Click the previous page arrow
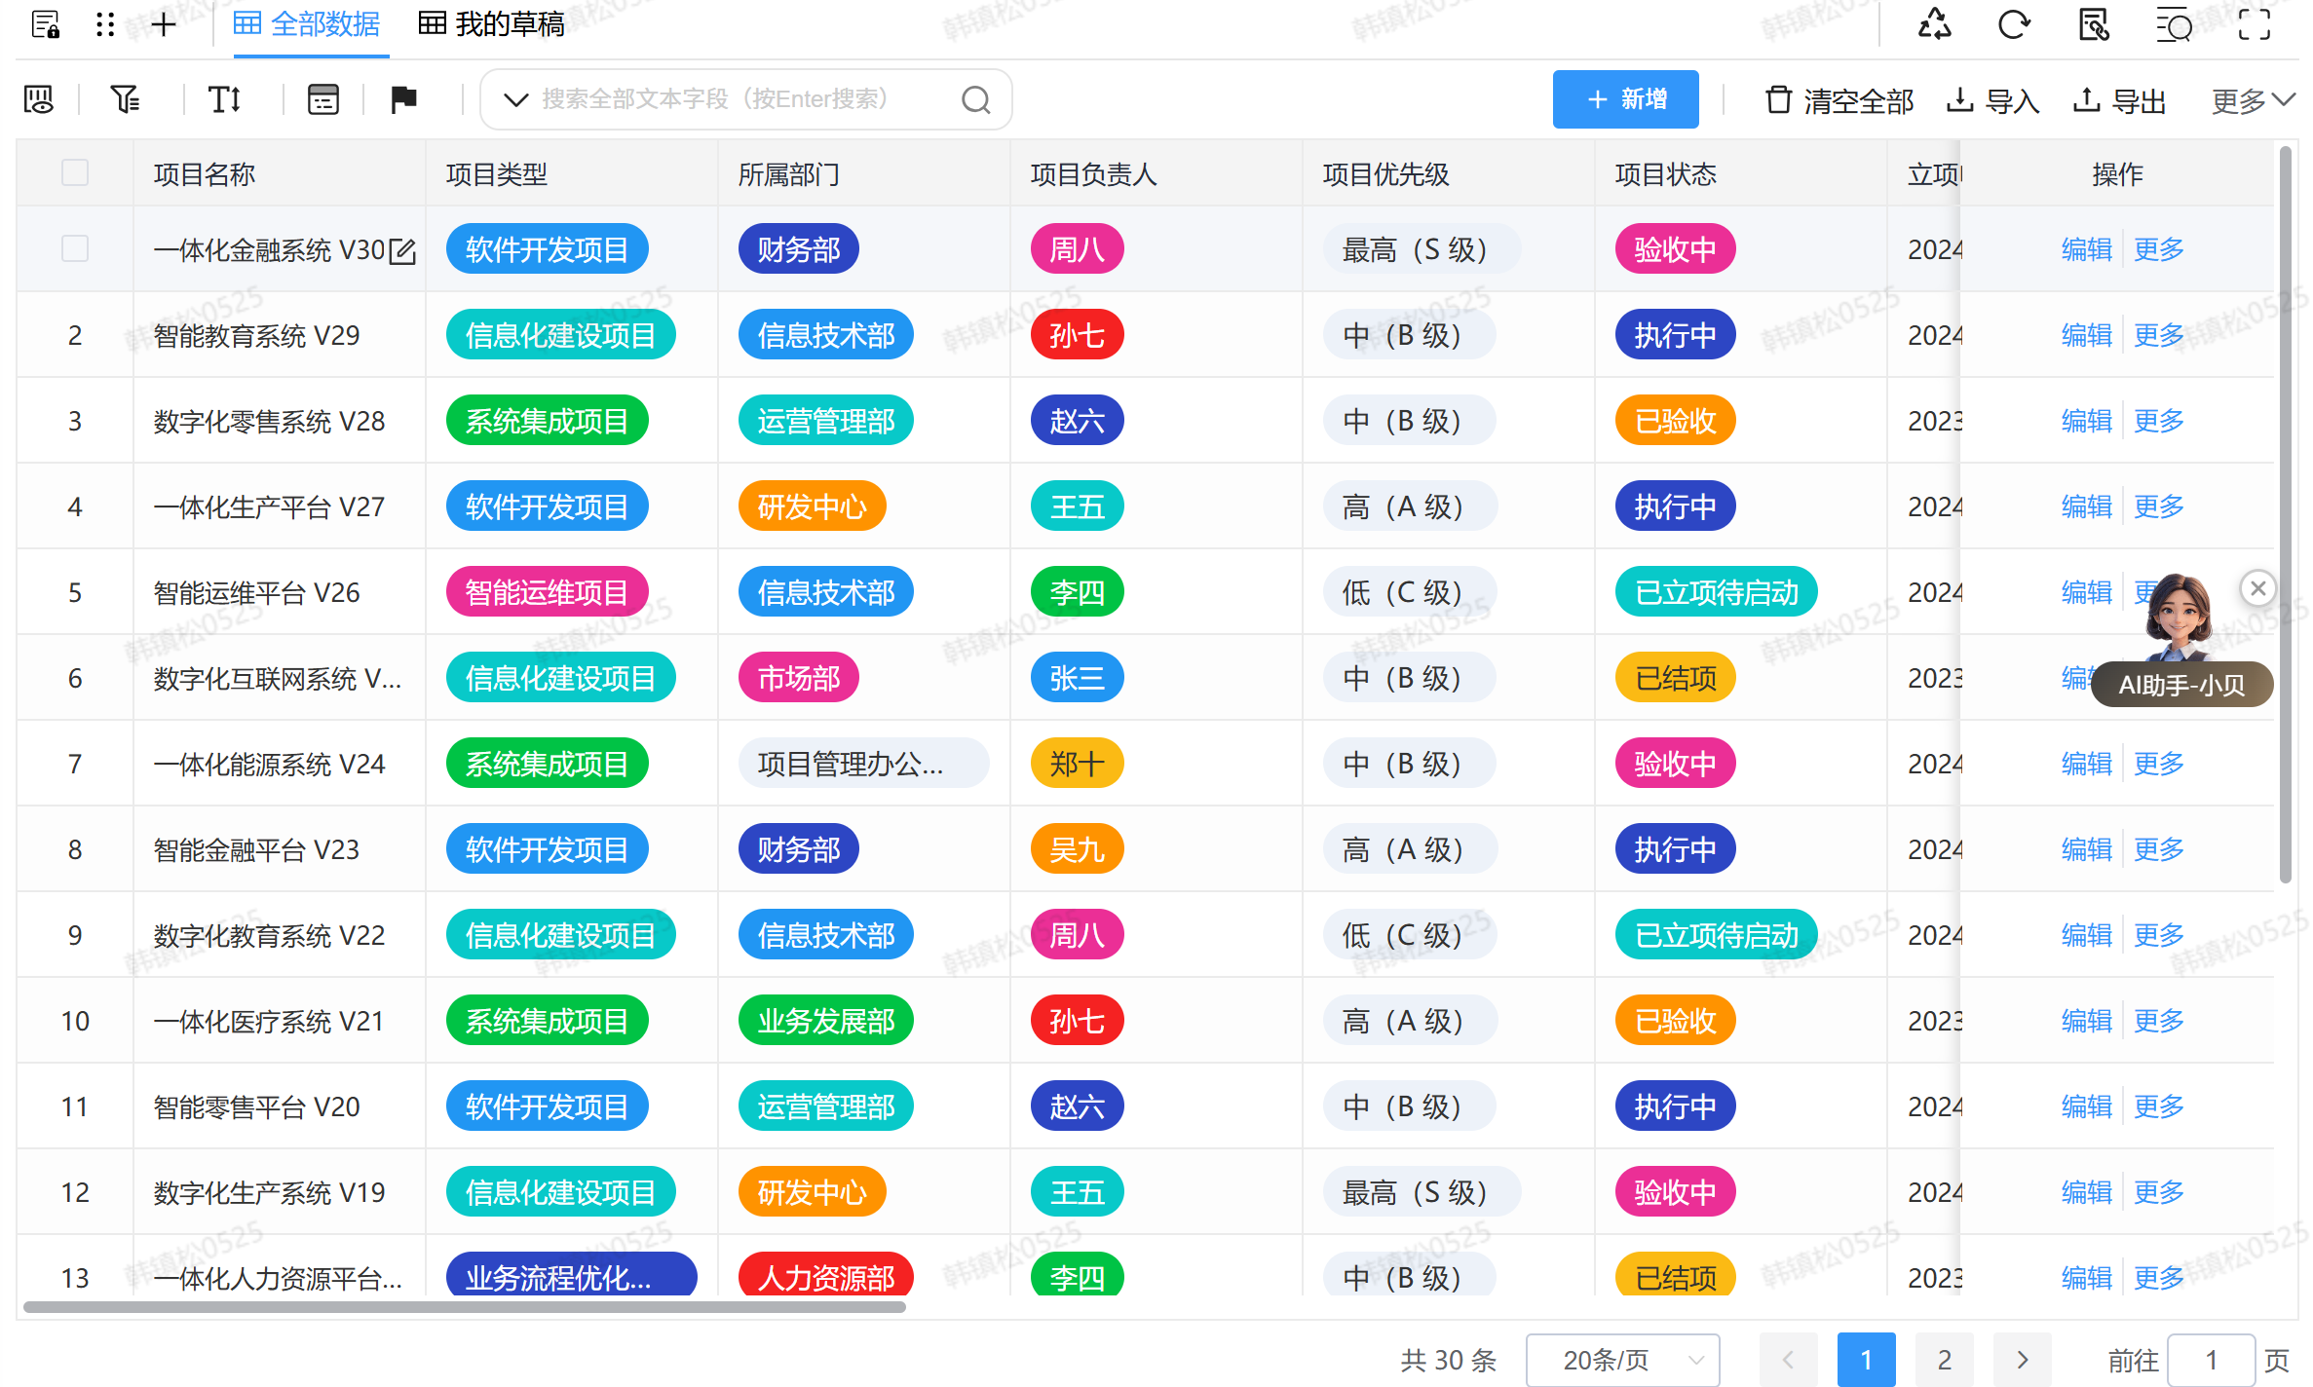2313x1387 pixels. [x=1788, y=1360]
